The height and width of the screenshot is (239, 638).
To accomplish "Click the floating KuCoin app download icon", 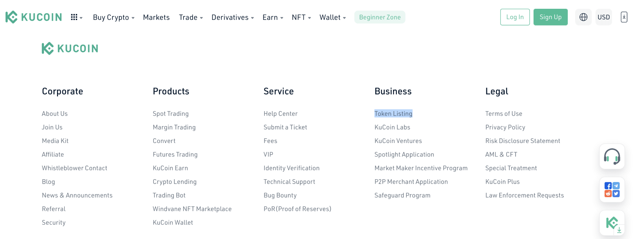I will [x=612, y=223].
